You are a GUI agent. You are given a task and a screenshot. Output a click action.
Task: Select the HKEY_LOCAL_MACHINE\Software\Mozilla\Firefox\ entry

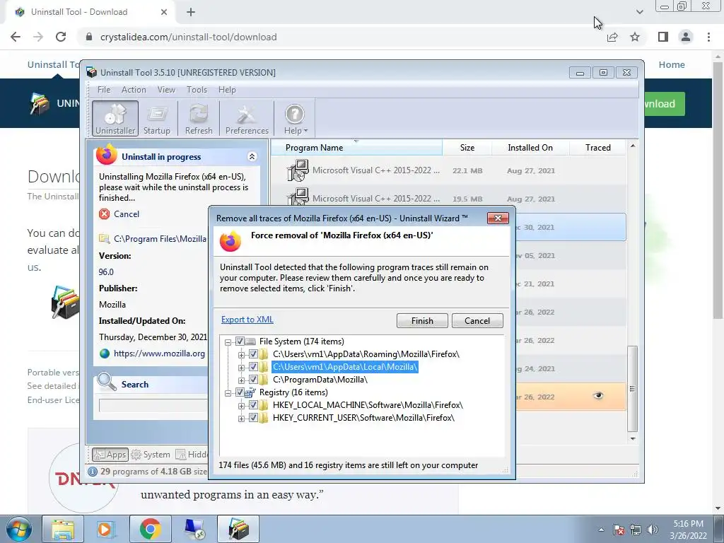pyautogui.click(x=368, y=405)
